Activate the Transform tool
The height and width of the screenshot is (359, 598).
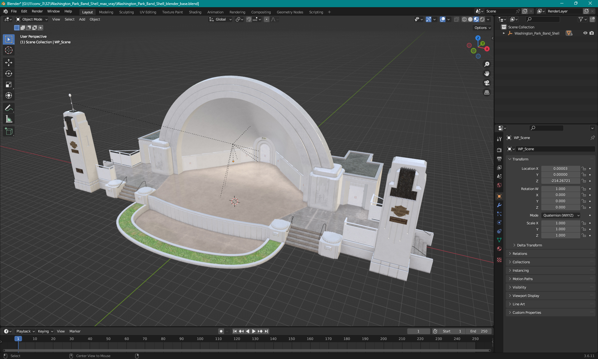click(9, 95)
